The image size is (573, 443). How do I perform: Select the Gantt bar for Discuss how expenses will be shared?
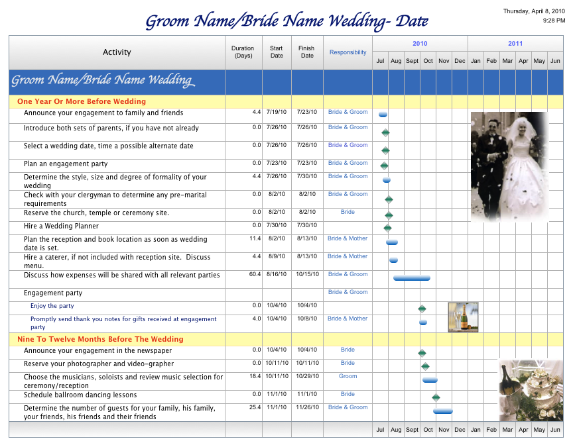pyautogui.click(x=411, y=278)
